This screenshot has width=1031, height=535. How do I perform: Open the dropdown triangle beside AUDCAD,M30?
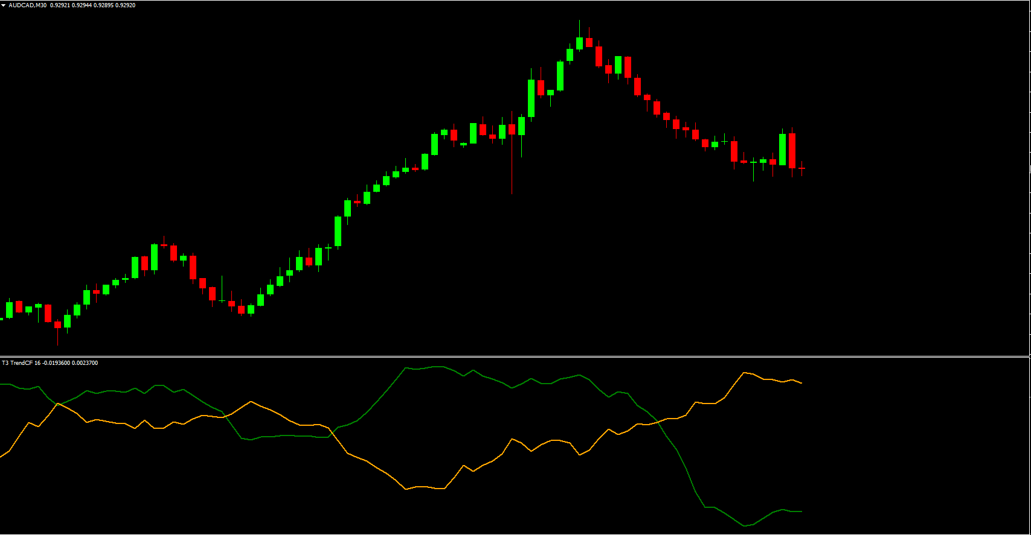click(4, 5)
